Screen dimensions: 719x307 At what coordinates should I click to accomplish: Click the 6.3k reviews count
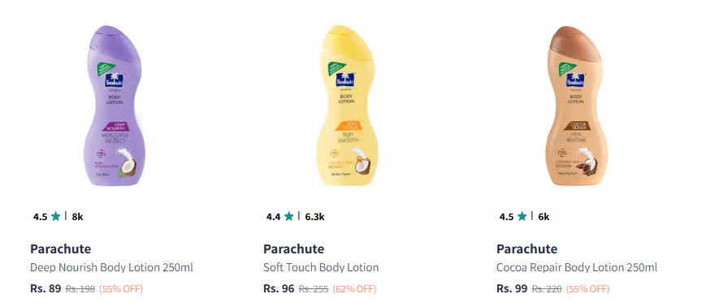314,217
